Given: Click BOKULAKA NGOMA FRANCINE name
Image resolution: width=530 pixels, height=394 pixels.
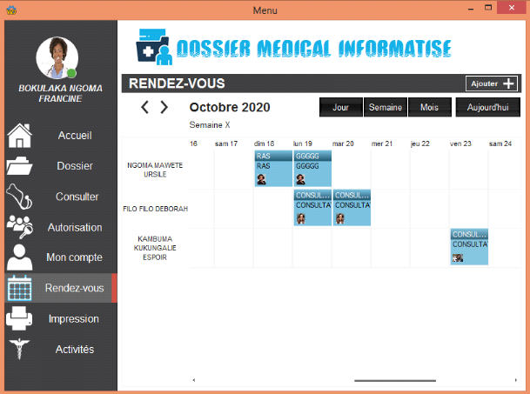Looking at the screenshot, I should [60, 93].
